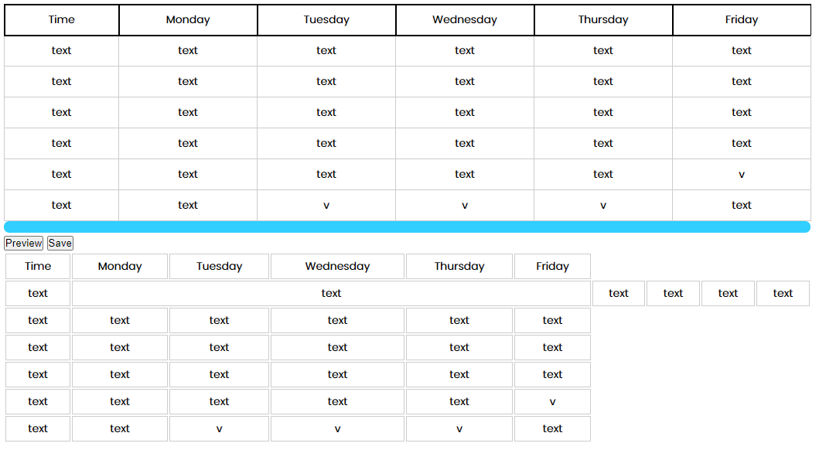Select the Monday column header
The width and height of the screenshot is (819, 450).
(188, 19)
